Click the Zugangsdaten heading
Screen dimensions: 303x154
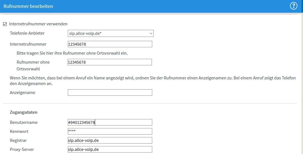tap(24, 112)
